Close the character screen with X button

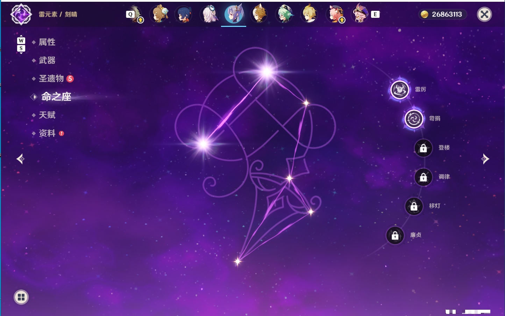484,14
